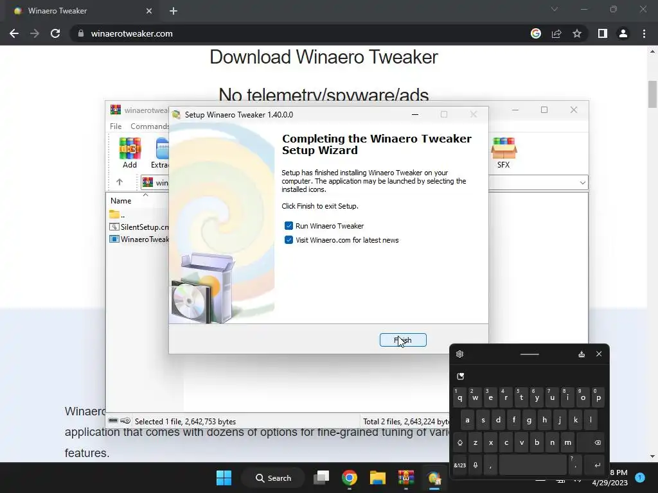
Task: Open Task View from taskbar
Action: [x=322, y=478]
